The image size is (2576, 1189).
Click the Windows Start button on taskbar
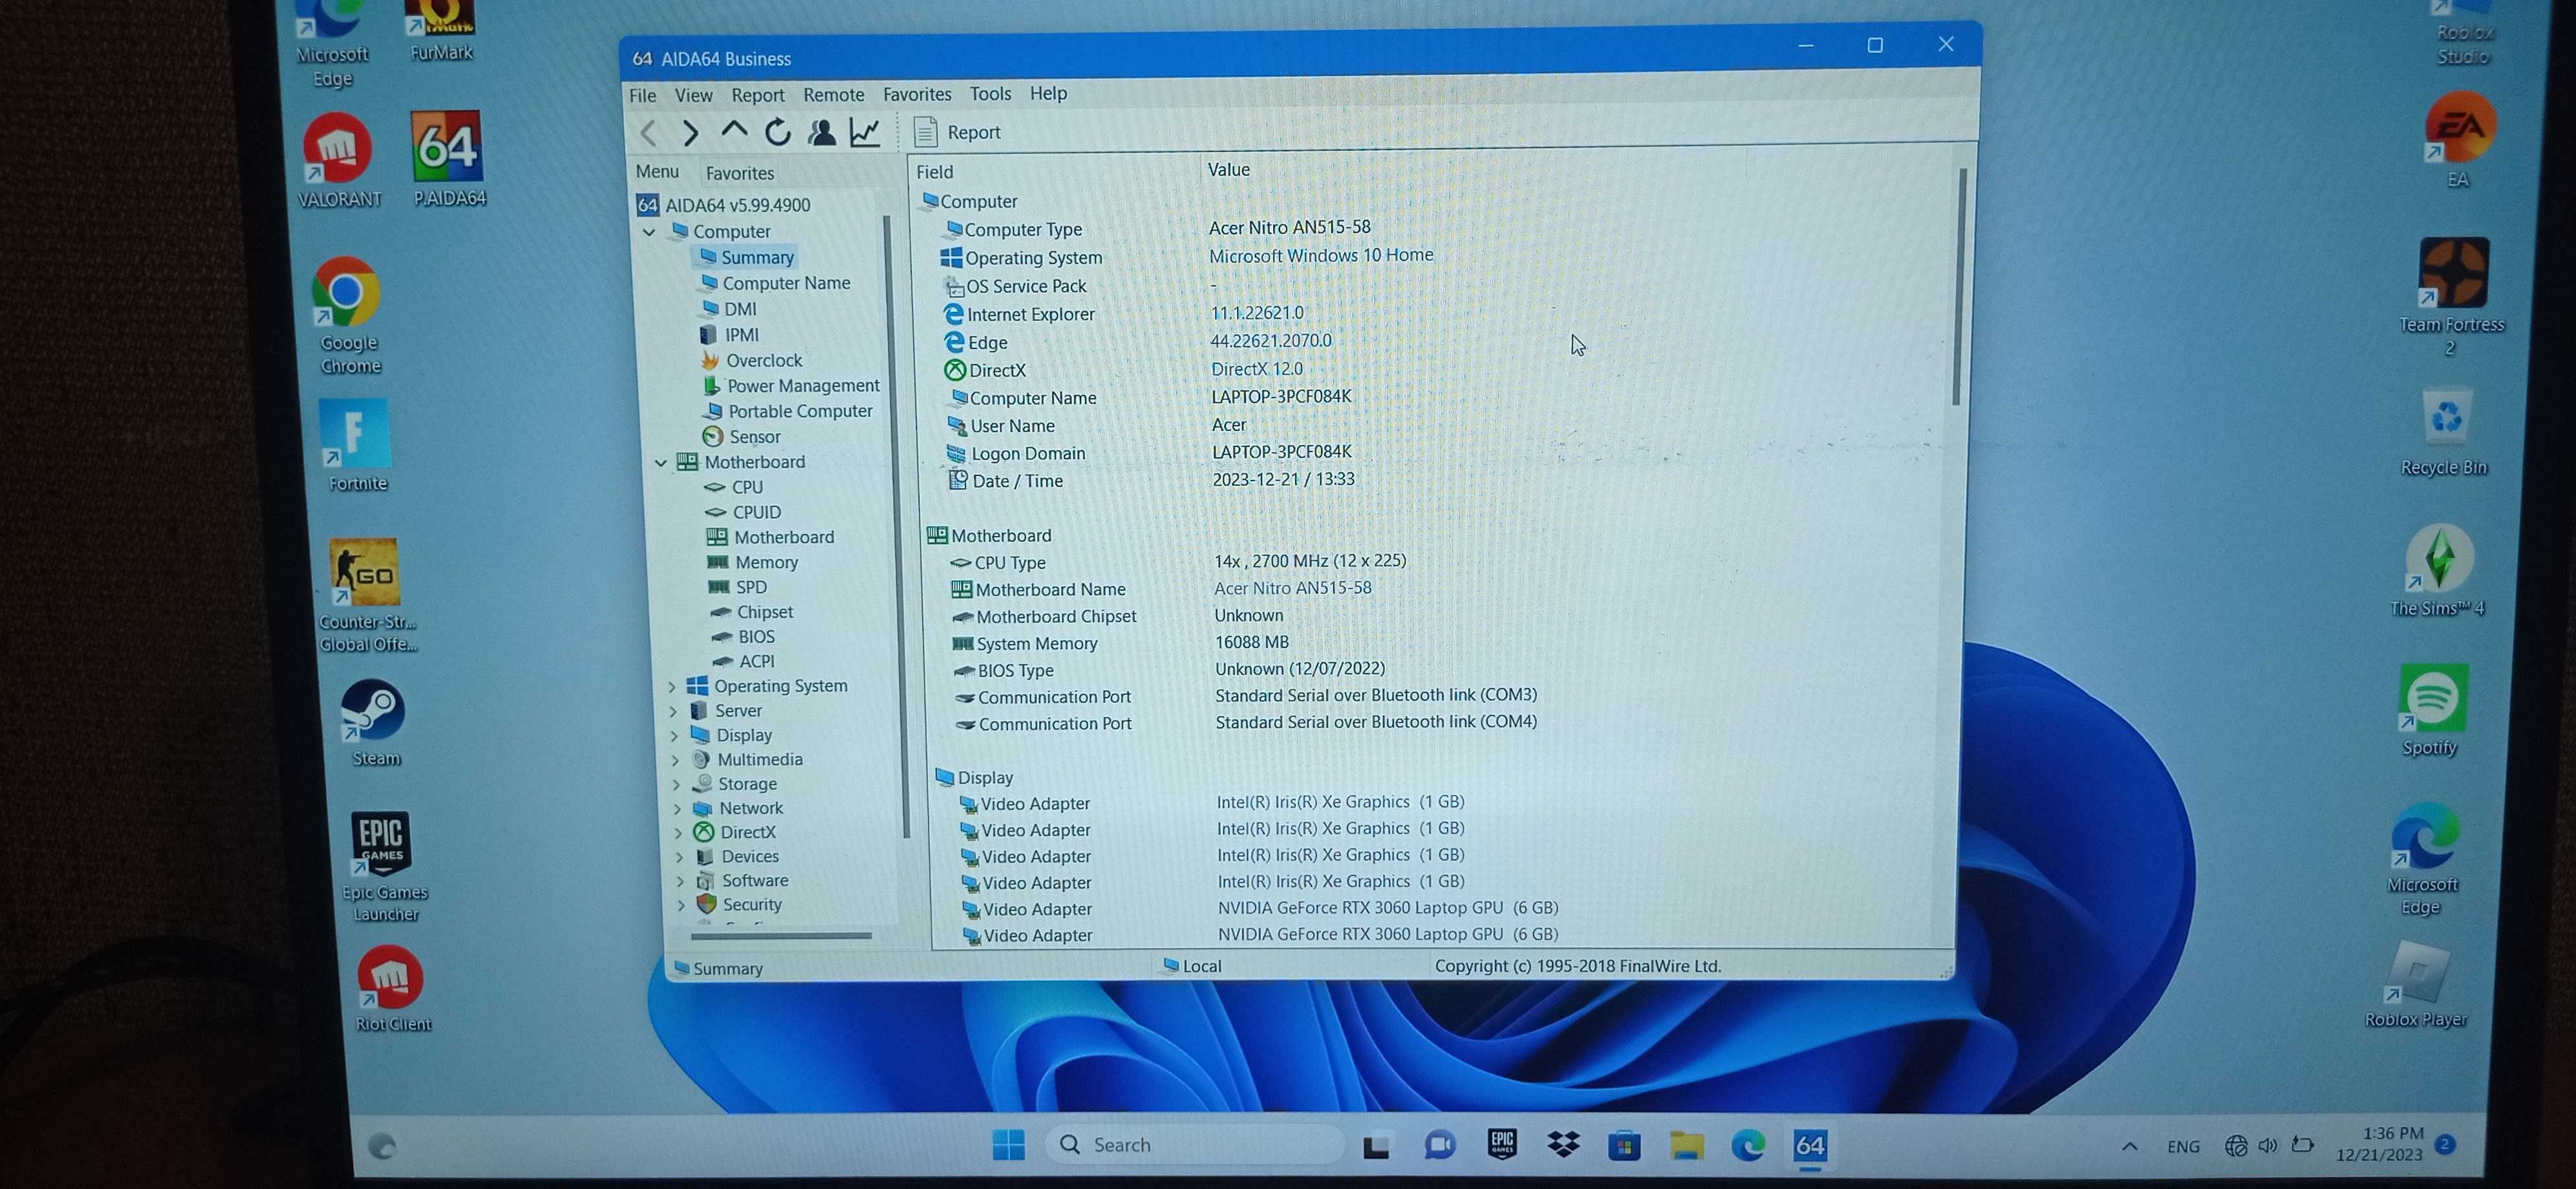1008,1145
